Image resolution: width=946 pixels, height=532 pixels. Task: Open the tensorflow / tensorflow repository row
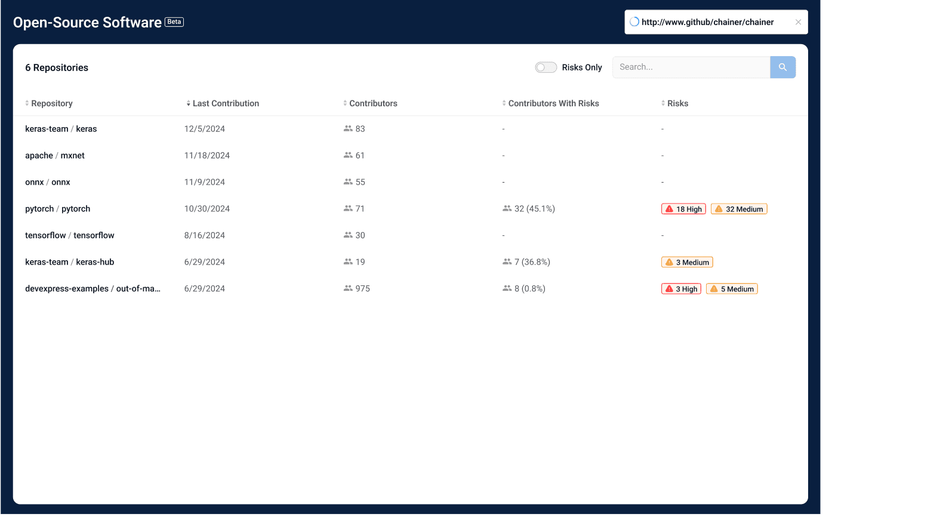pos(70,235)
